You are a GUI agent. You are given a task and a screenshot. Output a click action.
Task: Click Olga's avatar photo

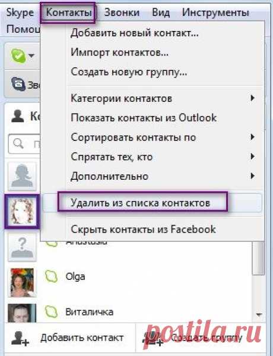pyautogui.click(x=22, y=282)
